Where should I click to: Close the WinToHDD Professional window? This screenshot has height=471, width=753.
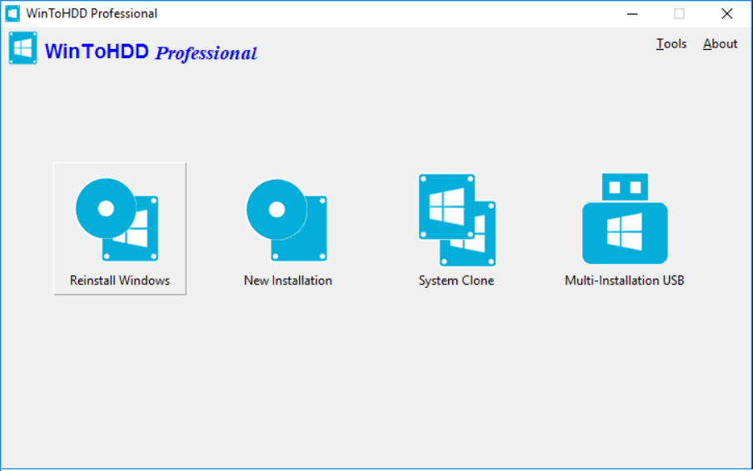pyautogui.click(x=727, y=13)
